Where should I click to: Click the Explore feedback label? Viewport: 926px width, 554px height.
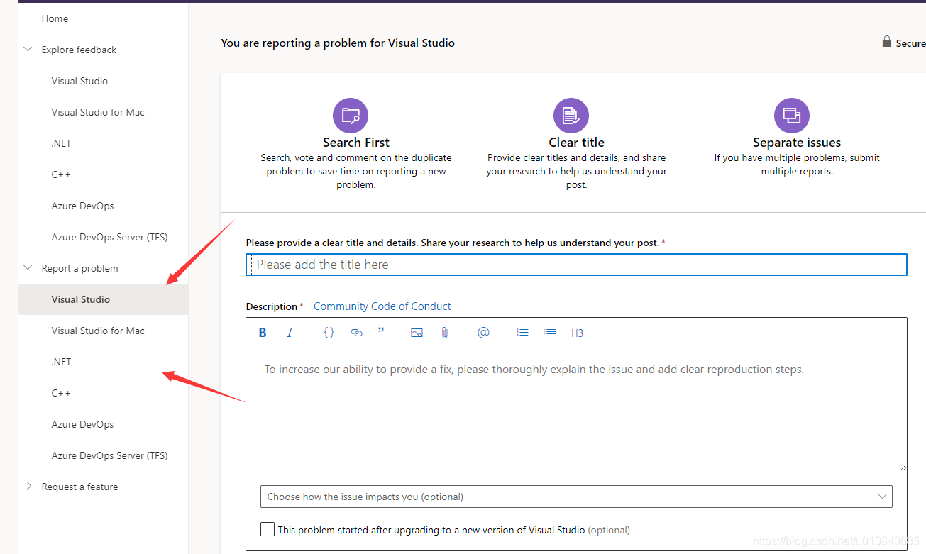(79, 50)
